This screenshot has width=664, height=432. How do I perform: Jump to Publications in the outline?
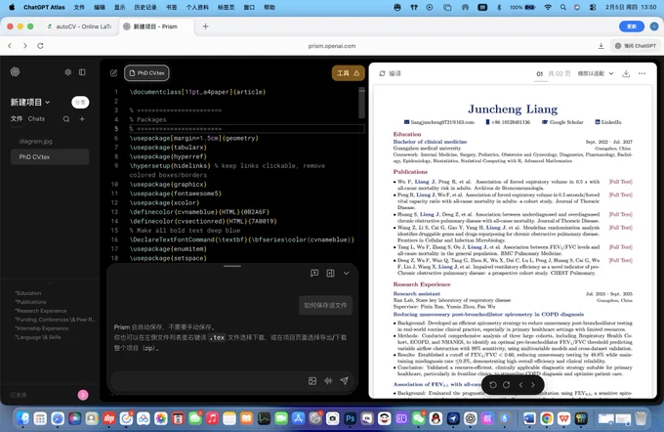tap(31, 302)
